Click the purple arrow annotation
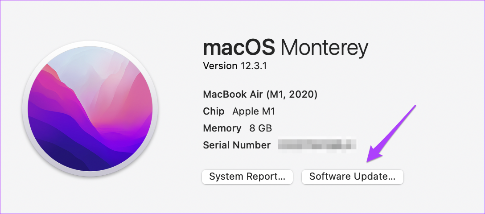485x214 pixels. pos(391,134)
